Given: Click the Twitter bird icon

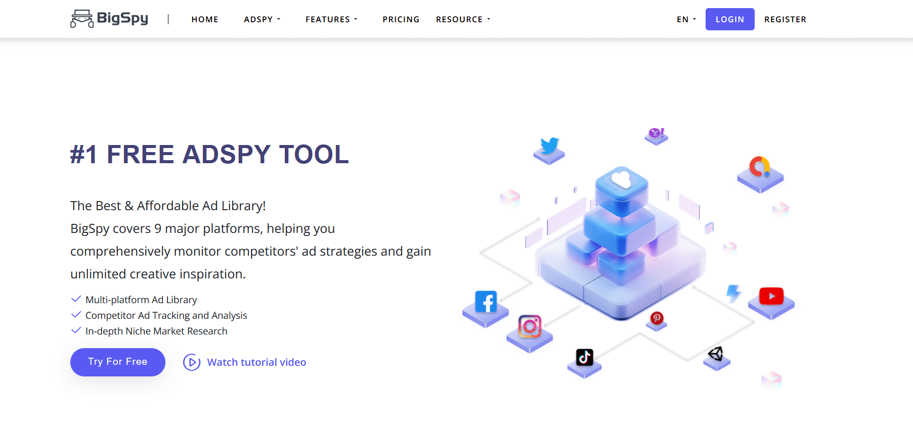Looking at the screenshot, I should point(550,146).
